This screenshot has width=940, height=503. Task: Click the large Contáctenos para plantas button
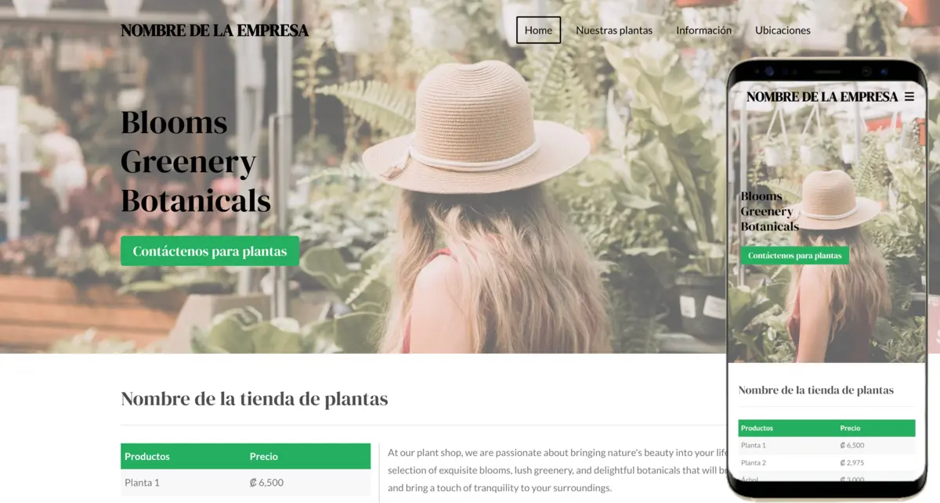[x=210, y=251]
